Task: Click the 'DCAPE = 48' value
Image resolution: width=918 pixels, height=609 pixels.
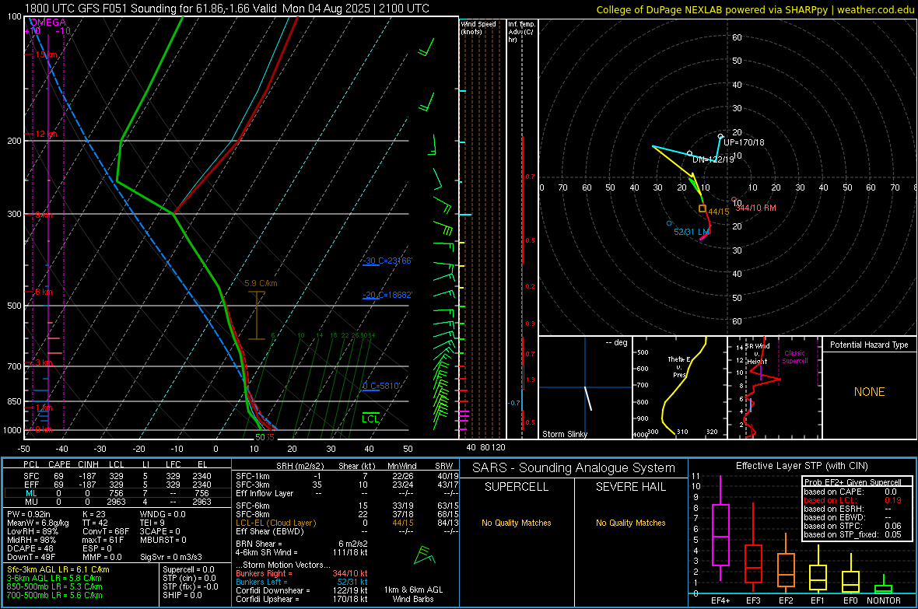Action: pyautogui.click(x=30, y=548)
